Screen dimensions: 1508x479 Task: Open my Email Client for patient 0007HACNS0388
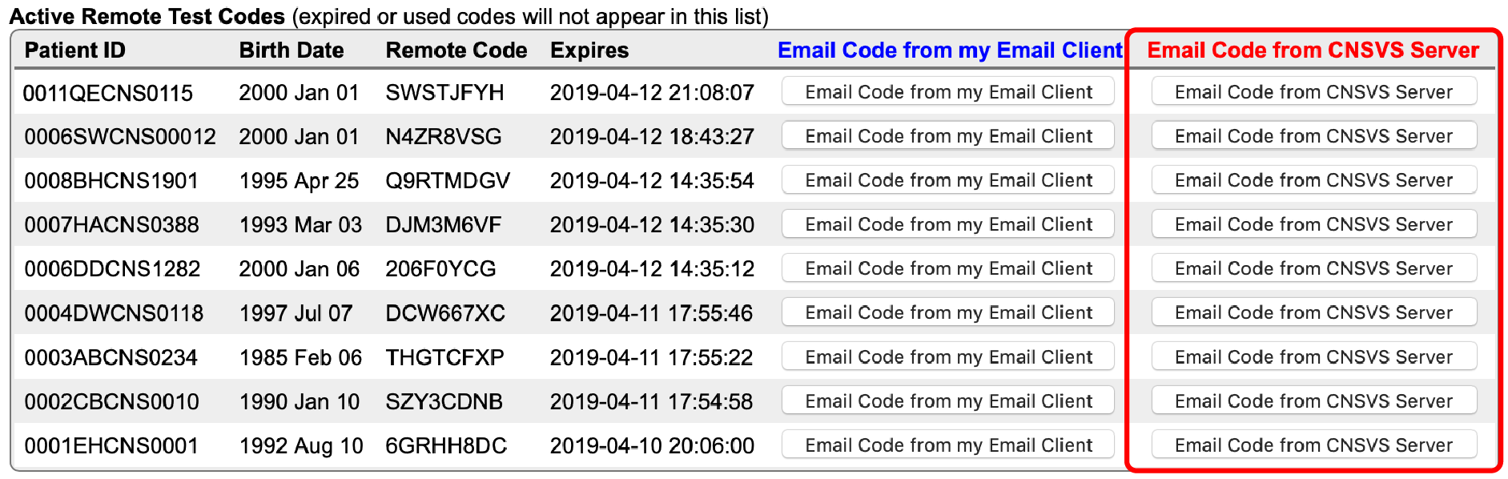(x=948, y=224)
